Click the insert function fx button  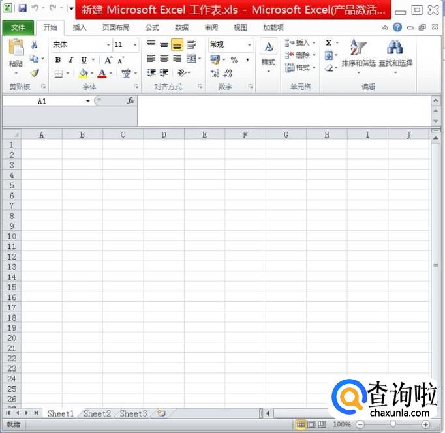pos(130,100)
